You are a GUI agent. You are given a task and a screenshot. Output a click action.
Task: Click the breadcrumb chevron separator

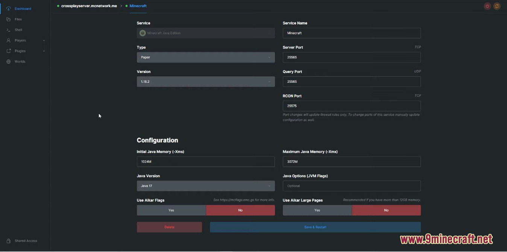(x=121, y=6)
